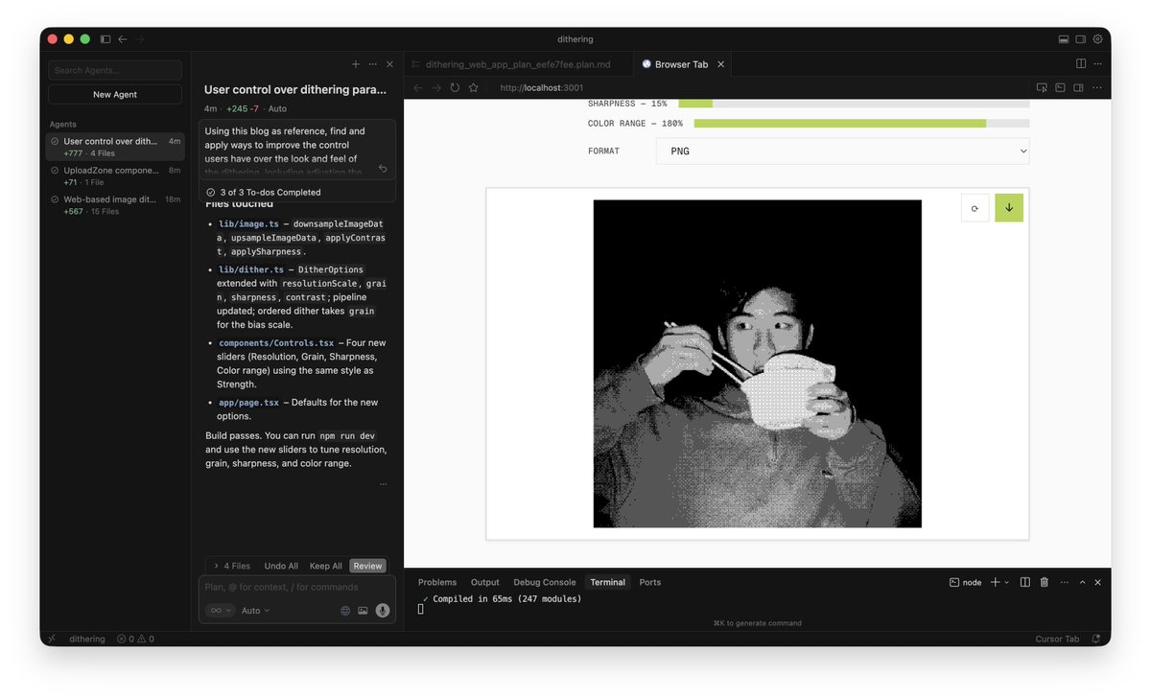The height and width of the screenshot is (699, 1151).
Task: Toggle right panel layout icon in title bar
Action: (1081, 39)
